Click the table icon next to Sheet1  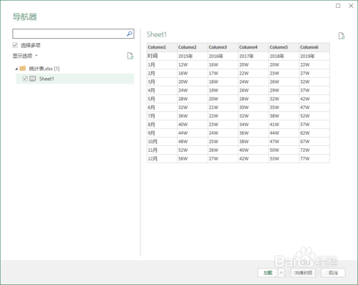pyautogui.click(x=32, y=79)
